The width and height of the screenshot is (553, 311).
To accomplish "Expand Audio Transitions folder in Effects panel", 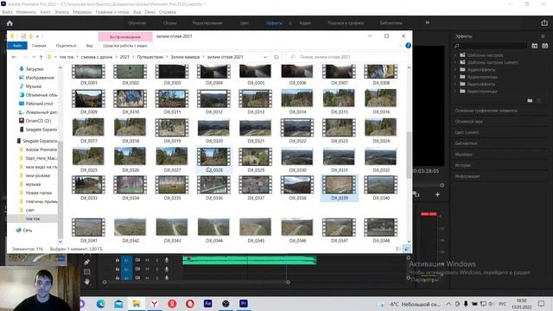I will pyautogui.click(x=455, y=77).
